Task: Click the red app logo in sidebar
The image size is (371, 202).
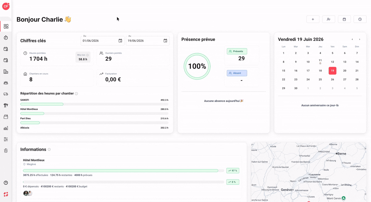Action: pyautogui.click(x=6, y=194)
